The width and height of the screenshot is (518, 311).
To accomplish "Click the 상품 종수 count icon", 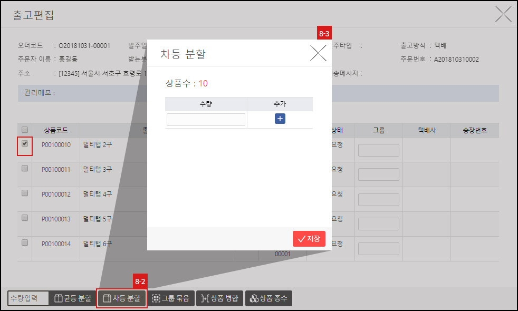I will coord(268,298).
